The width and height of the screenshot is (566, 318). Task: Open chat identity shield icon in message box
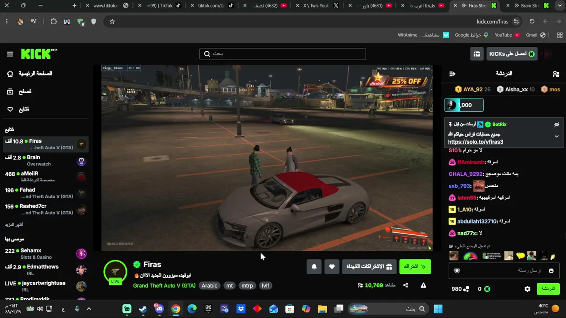[457, 271]
